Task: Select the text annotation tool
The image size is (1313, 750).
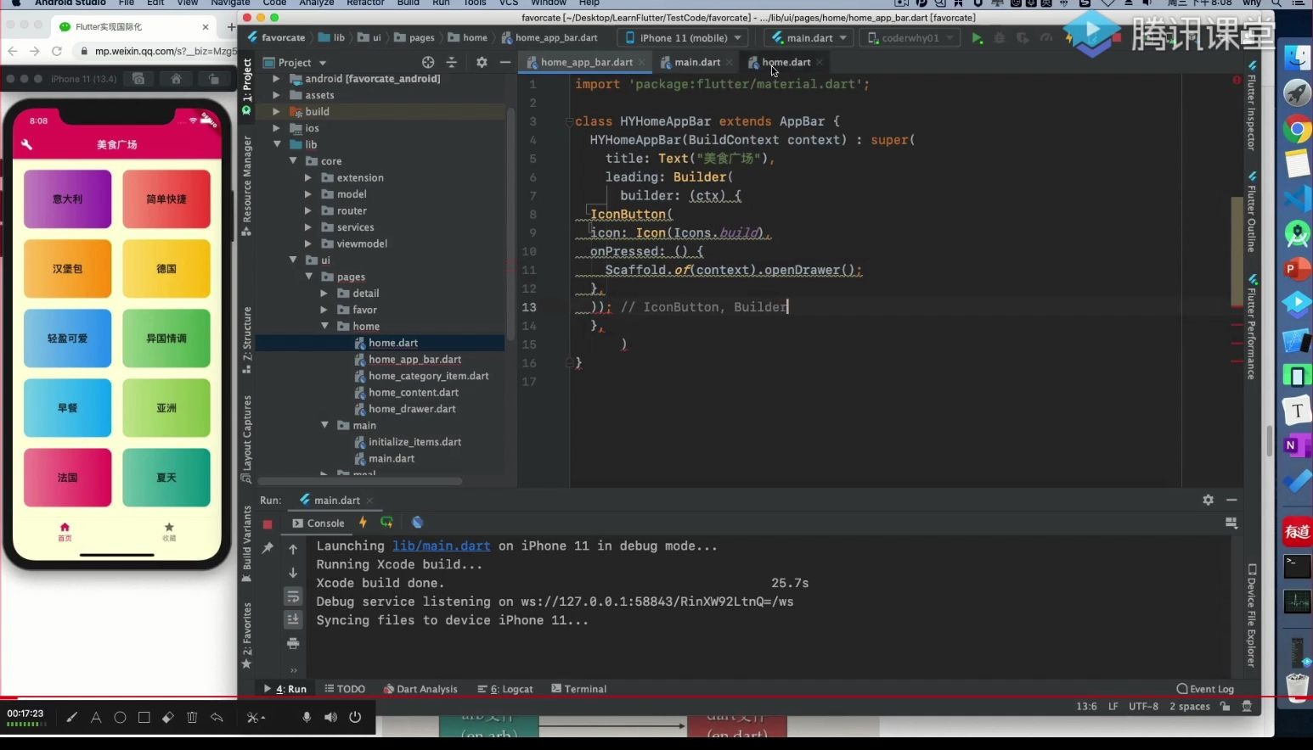Action: tap(96, 718)
